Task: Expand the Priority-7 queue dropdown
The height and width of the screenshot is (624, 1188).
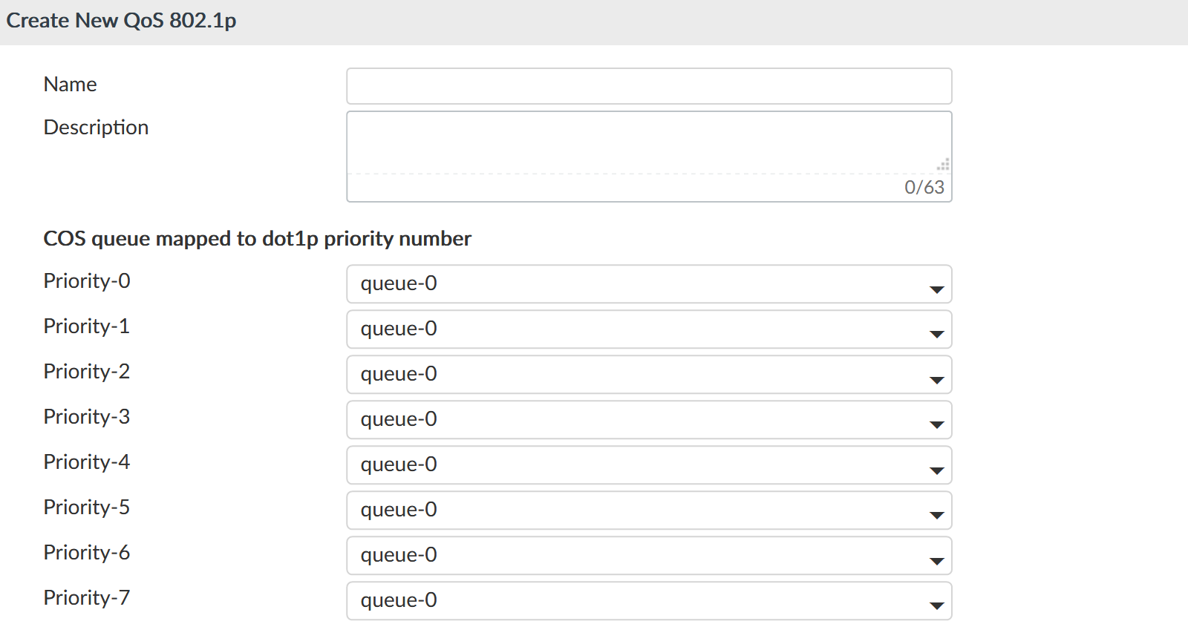Action: click(648, 601)
